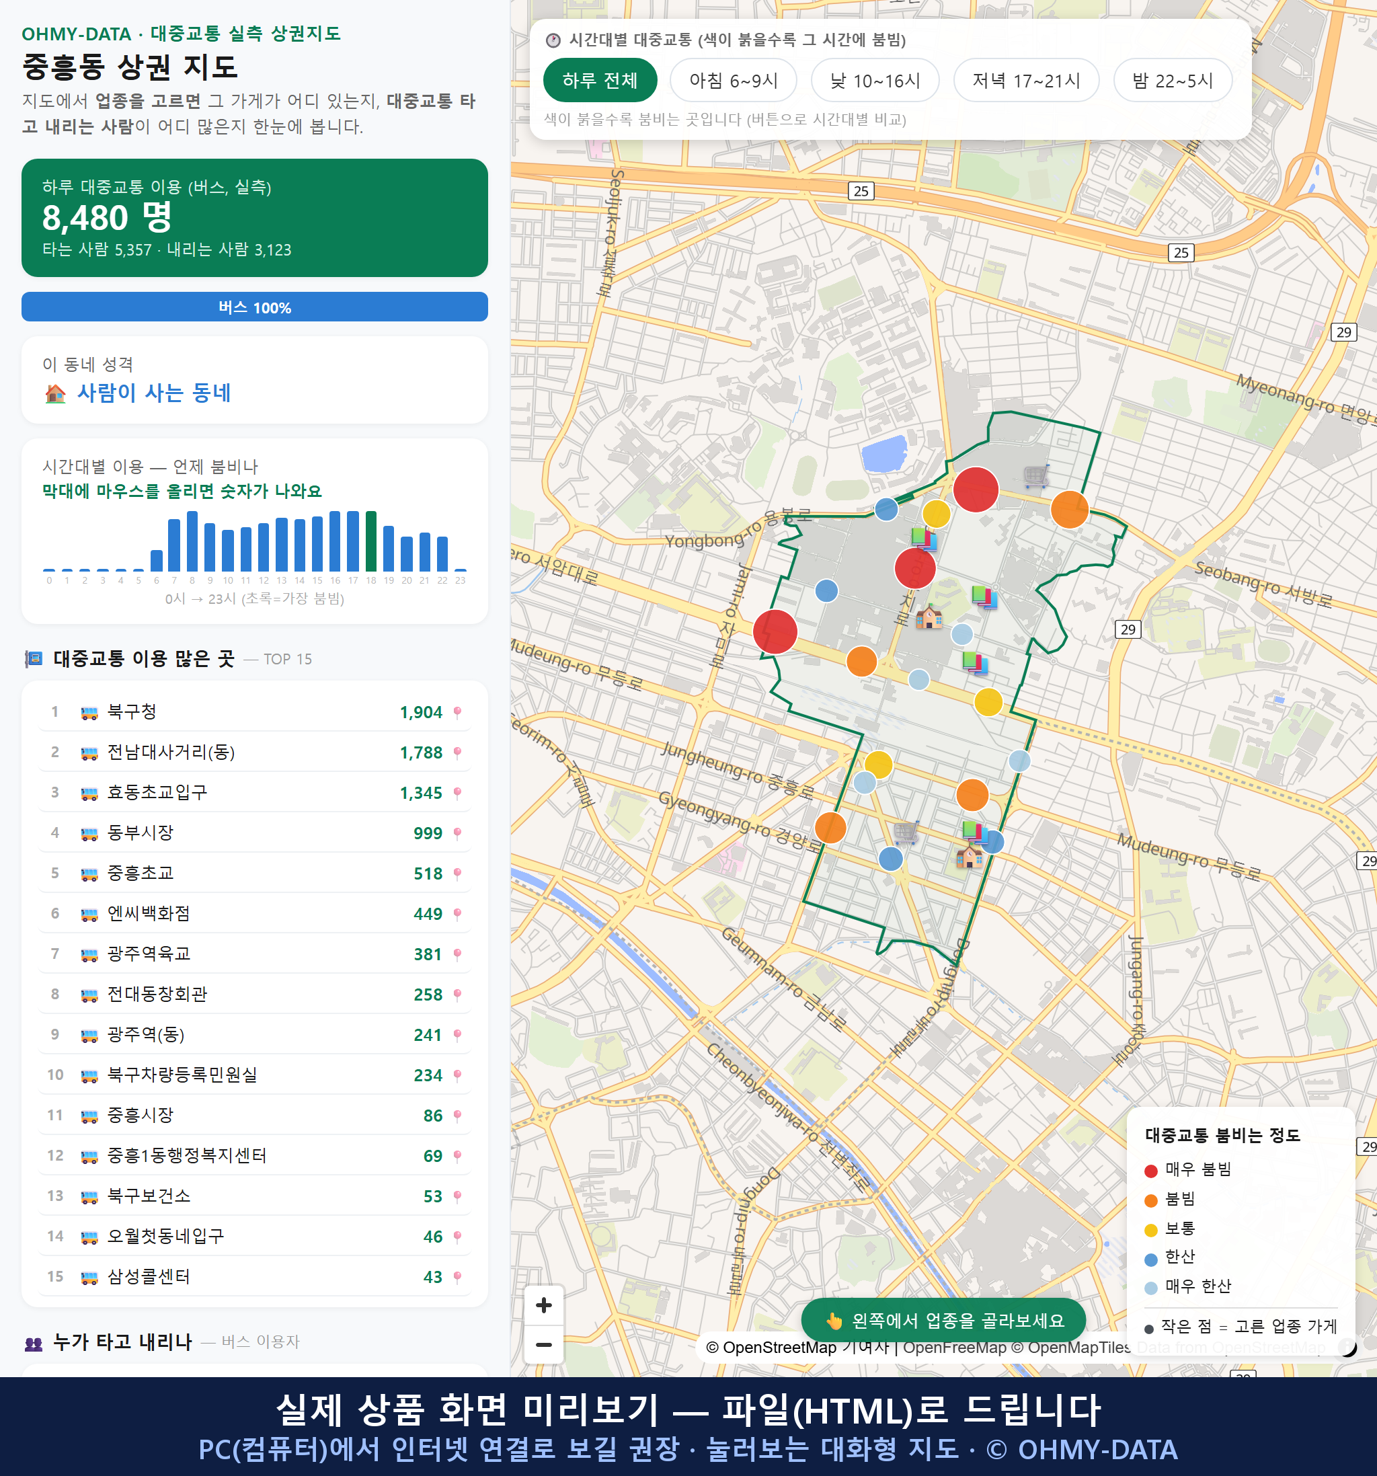Locate 효동초교입구 via its pin icon
Viewport: 1377px width, 1476px height.
pyautogui.click(x=457, y=793)
